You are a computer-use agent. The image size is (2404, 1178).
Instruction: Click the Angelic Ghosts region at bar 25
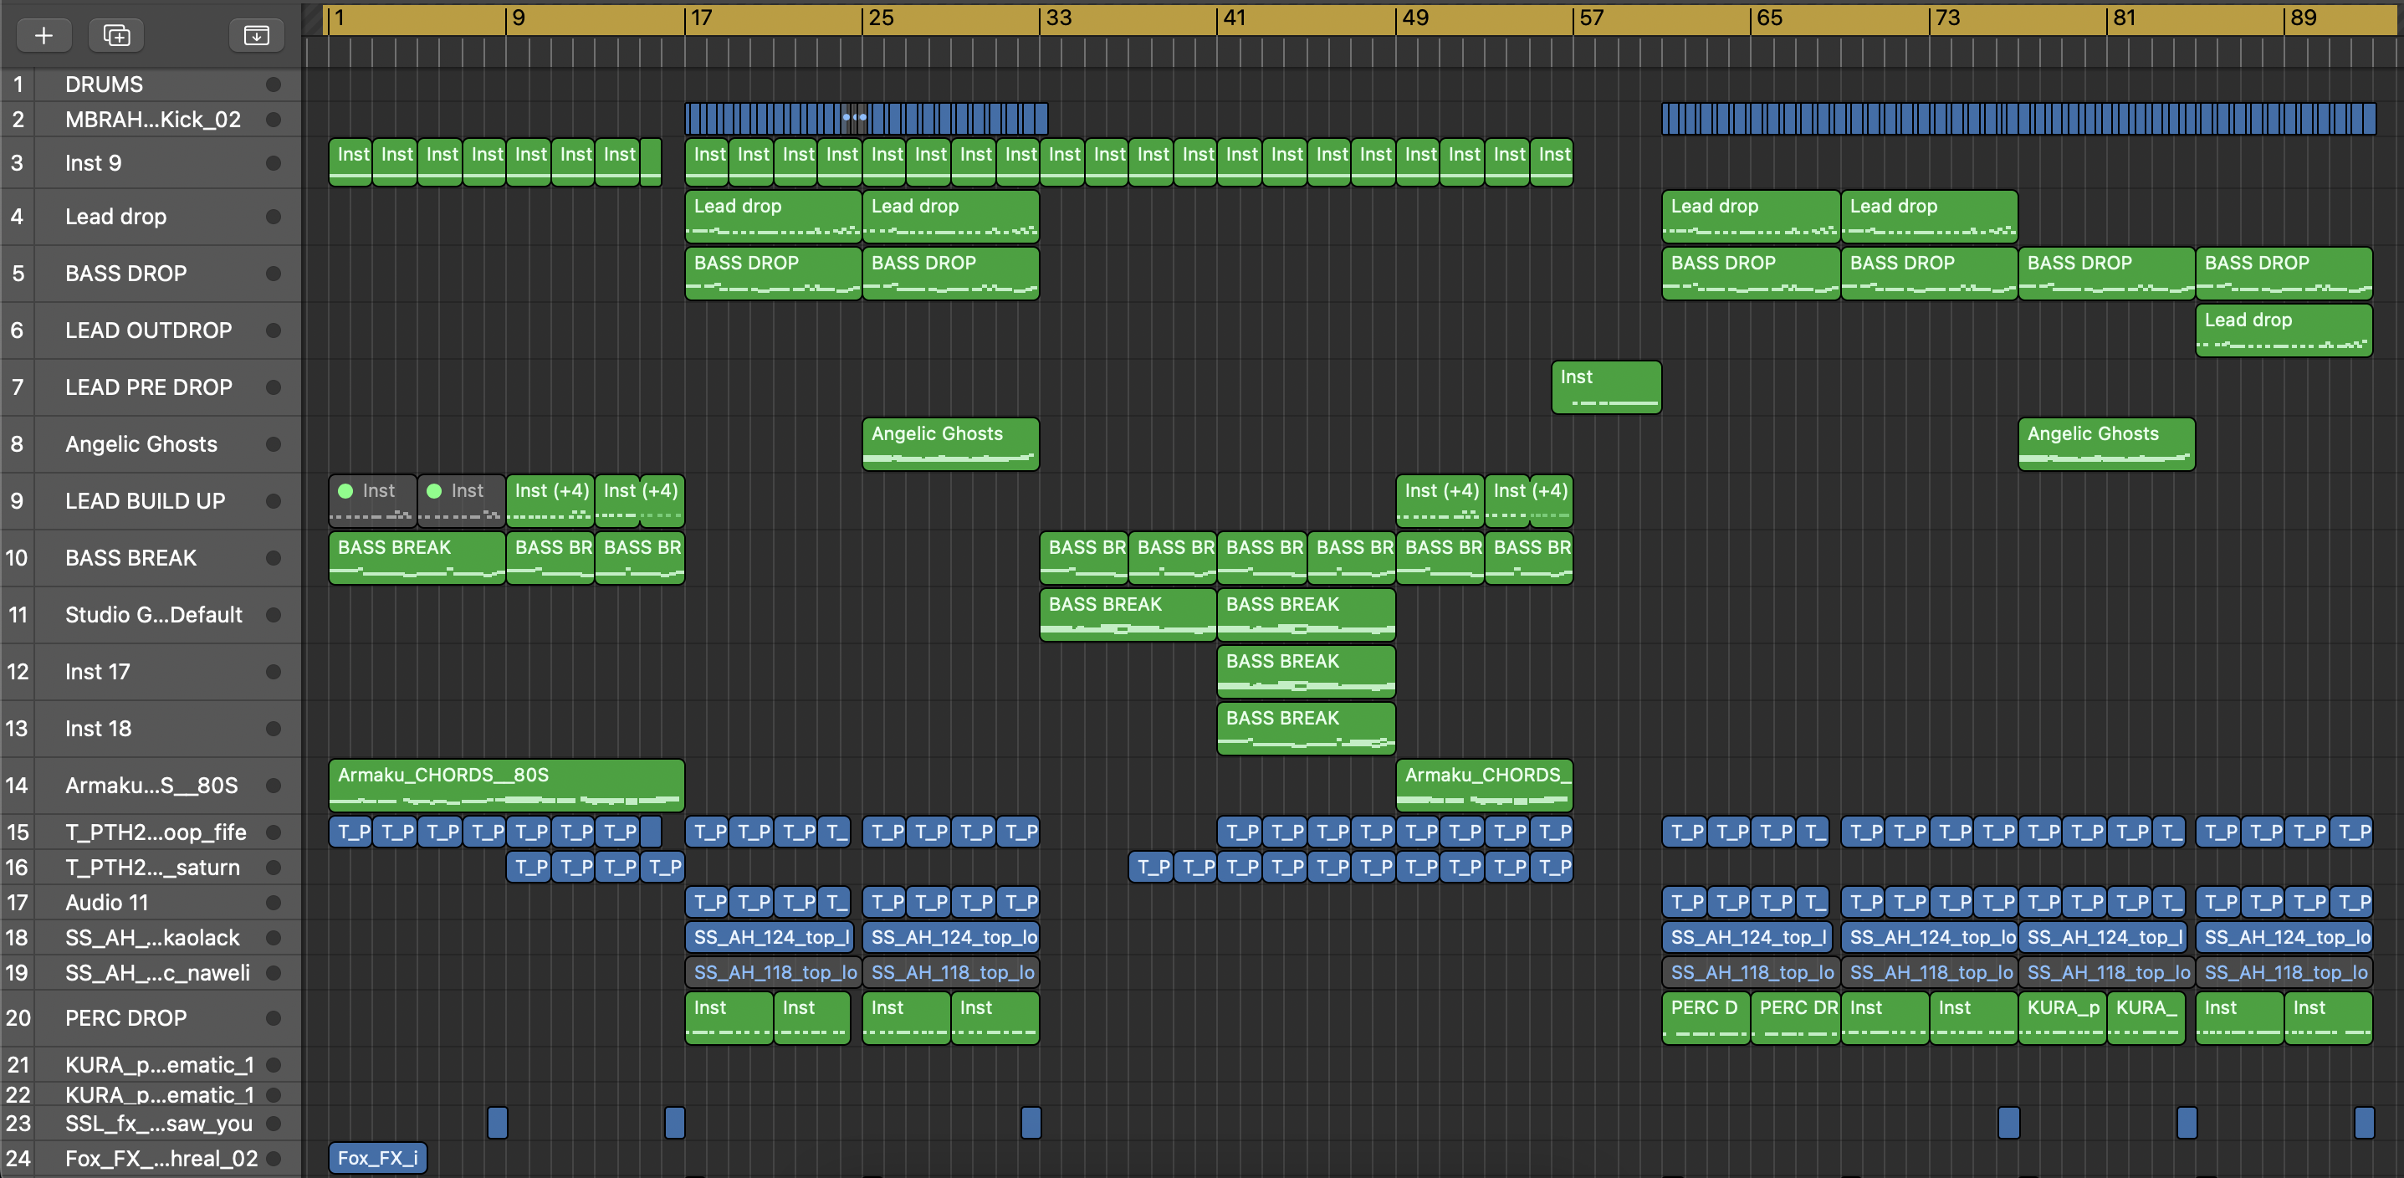pos(950,443)
